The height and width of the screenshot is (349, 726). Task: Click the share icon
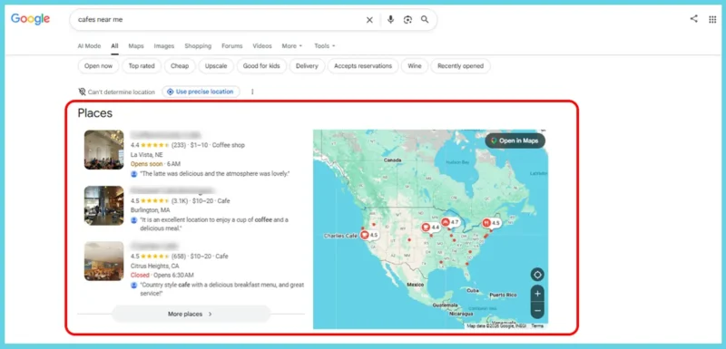693,19
